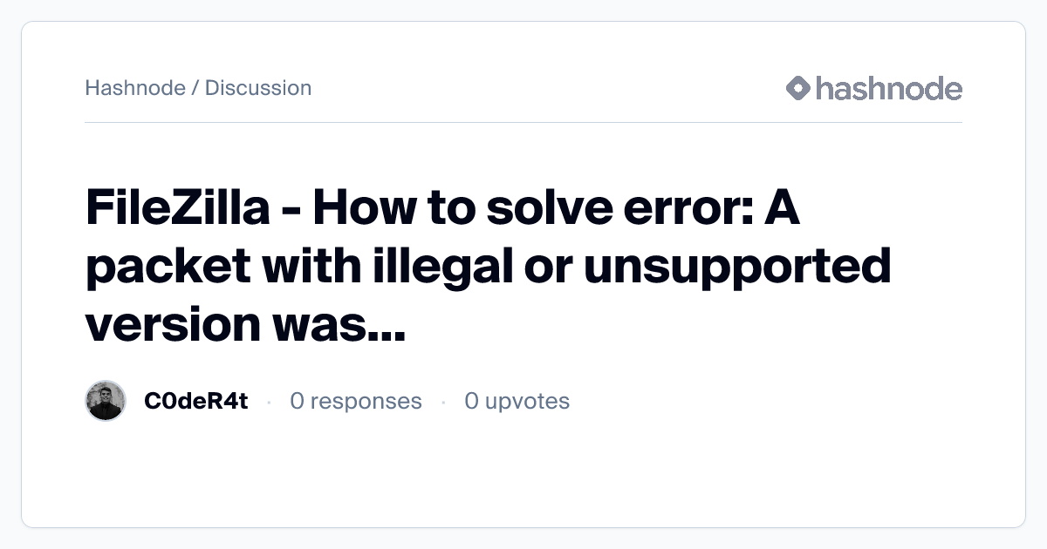The width and height of the screenshot is (1047, 549).
Task: Click the dot between responses and upvotes
Action: pyautogui.click(x=443, y=402)
